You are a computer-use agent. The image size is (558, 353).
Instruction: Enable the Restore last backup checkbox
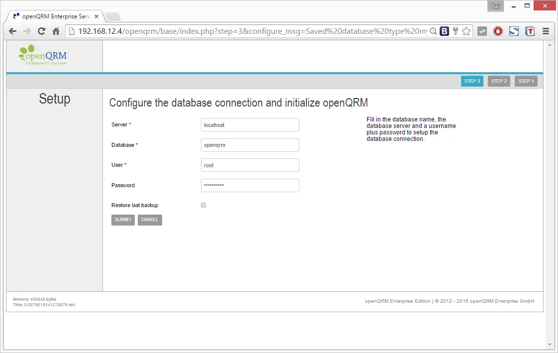pos(203,205)
